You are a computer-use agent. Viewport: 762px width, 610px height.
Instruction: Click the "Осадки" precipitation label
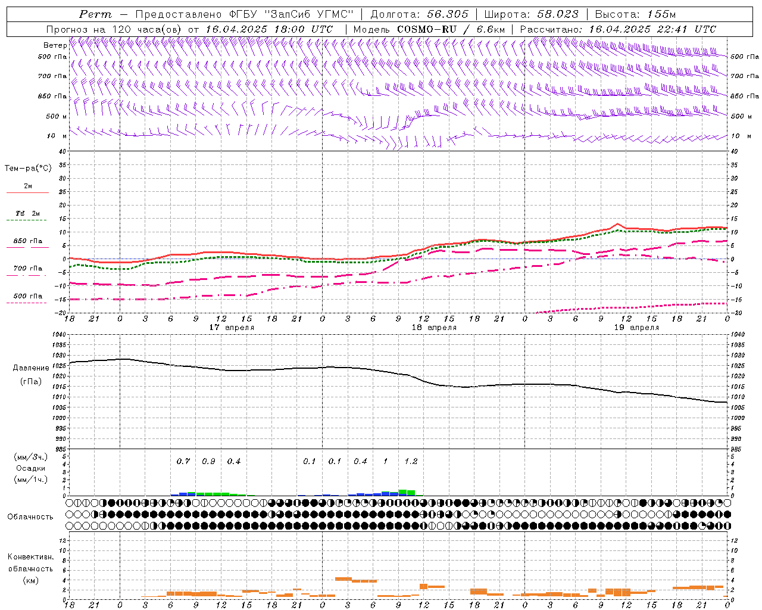(31, 468)
